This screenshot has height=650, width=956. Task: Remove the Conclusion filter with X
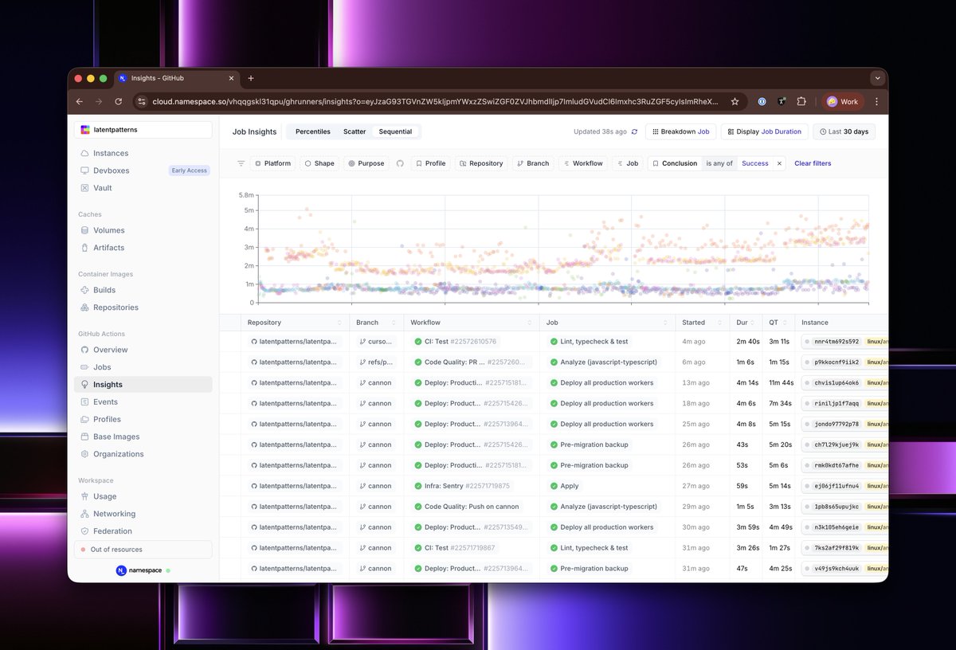point(780,163)
